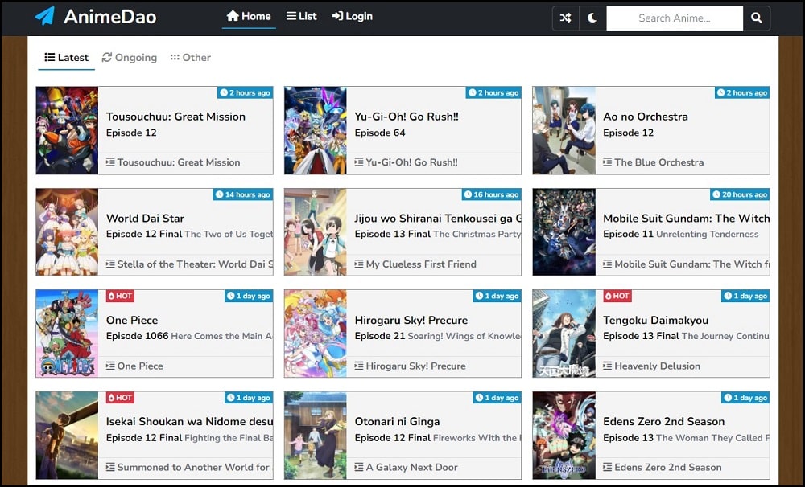Open Tousouchuu: Great Mission Episode 12 title
This screenshot has width=805, height=487.
coord(175,117)
